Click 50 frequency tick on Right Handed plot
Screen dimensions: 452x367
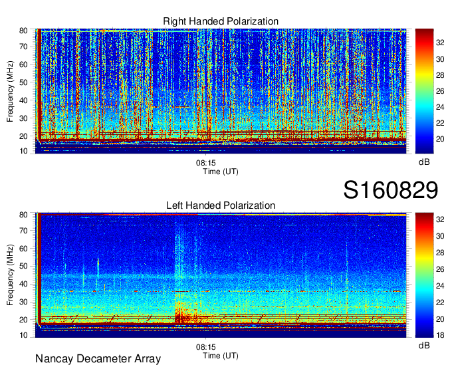pyautogui.click(x=23, y=82)
